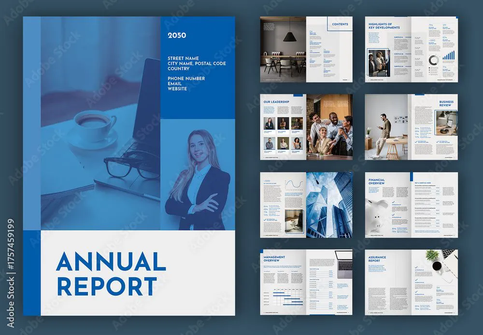Select the group team photo beside Our Leadership

[329, 127]
